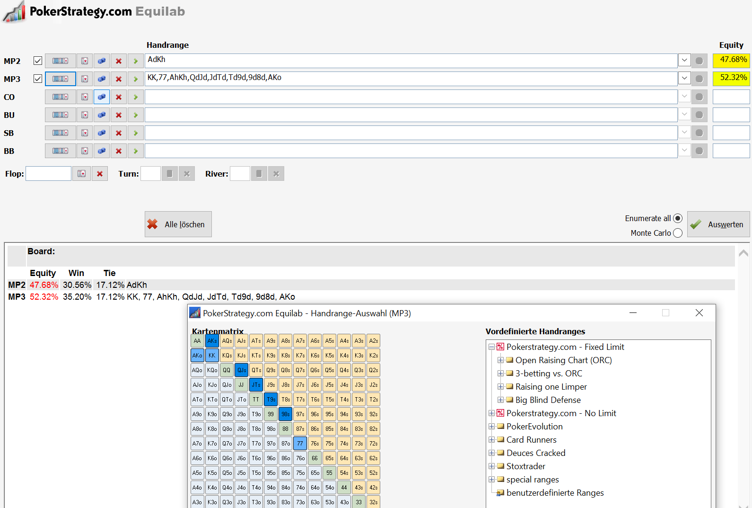Toggle 98s in the Kartenmatrix
752x508 pixels.
click(x=285, y=414)
